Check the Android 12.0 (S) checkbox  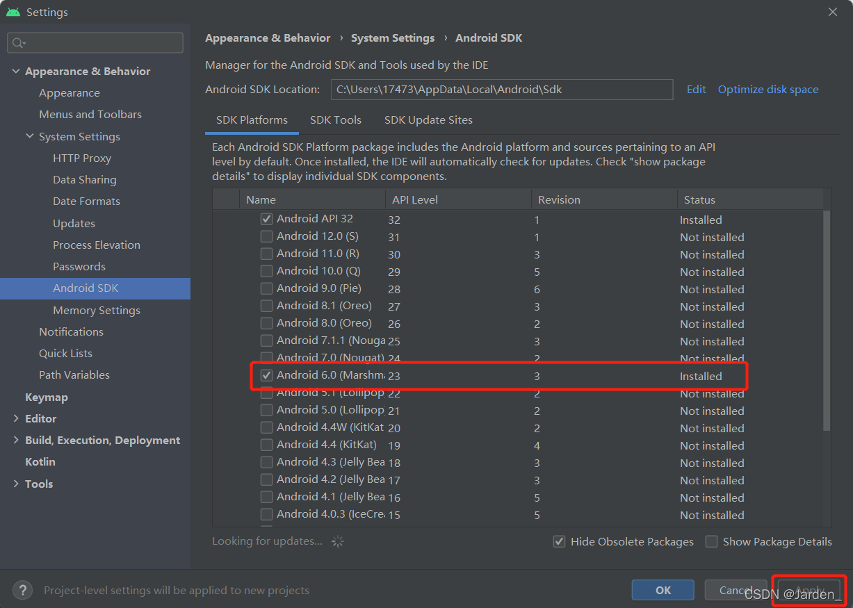click(266, 236)
